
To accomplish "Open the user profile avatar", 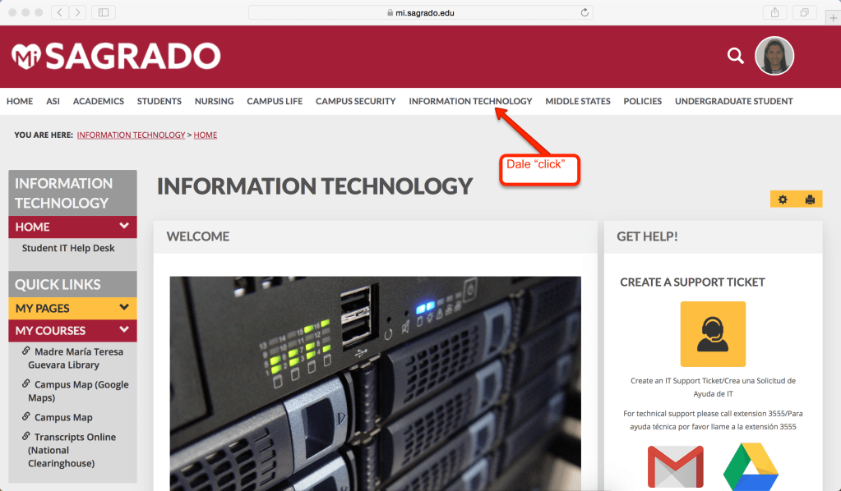I will click(x=774, y=56).
